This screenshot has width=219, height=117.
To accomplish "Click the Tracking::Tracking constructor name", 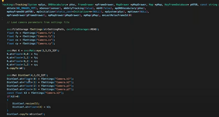I will 14,5.
